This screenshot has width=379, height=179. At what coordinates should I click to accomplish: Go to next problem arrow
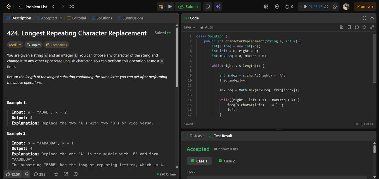(x=63, y=6)
